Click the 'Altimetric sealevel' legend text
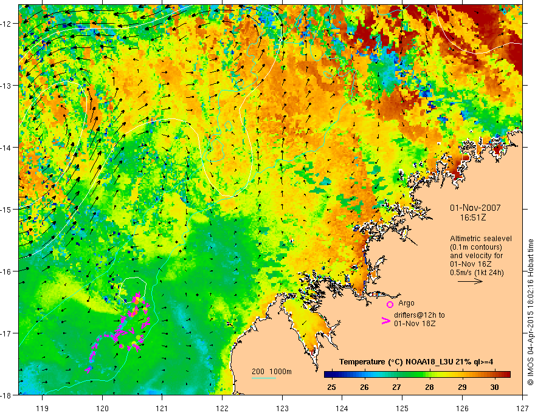535x413 pixels. point(481,239)
